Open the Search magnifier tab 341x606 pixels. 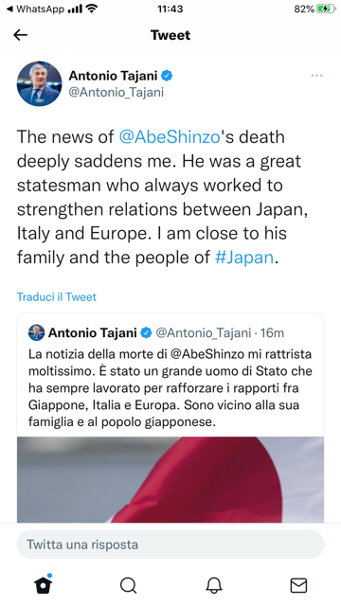129,585
